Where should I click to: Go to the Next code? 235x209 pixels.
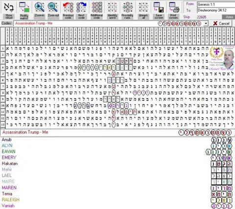click(x=81, y=10)
